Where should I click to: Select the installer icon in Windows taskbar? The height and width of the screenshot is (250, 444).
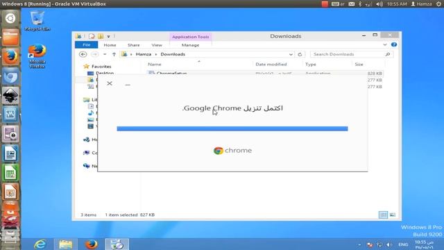pyautogui.click(x=117, y=244)
